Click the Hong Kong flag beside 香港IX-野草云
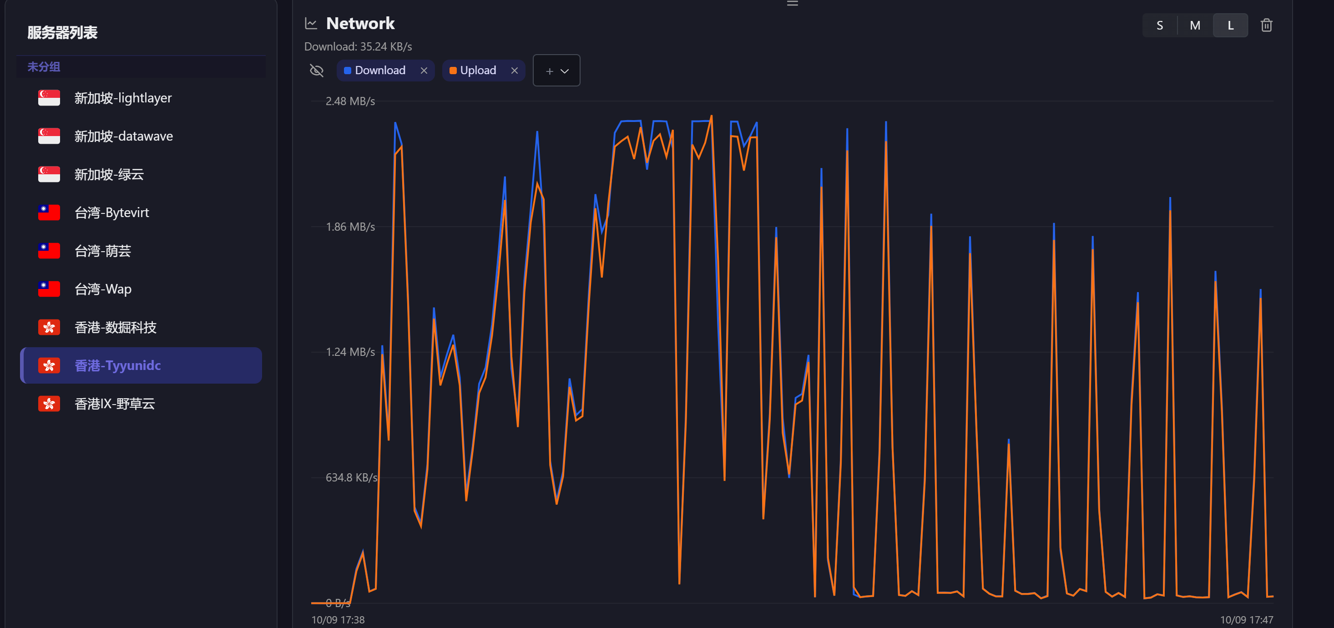The image size is (1334, 628). (49, 404)
